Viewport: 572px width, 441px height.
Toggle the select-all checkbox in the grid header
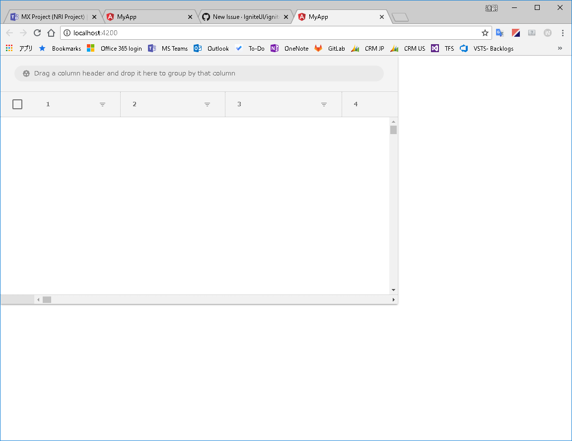tap(17, 104)
